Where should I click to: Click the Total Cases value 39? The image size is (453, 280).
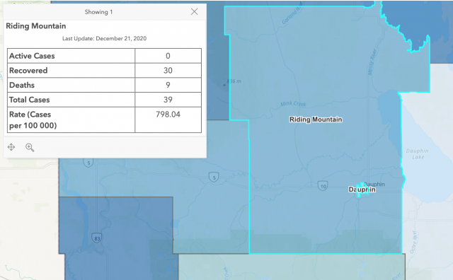pyautogui.click(x=168, y=100)
